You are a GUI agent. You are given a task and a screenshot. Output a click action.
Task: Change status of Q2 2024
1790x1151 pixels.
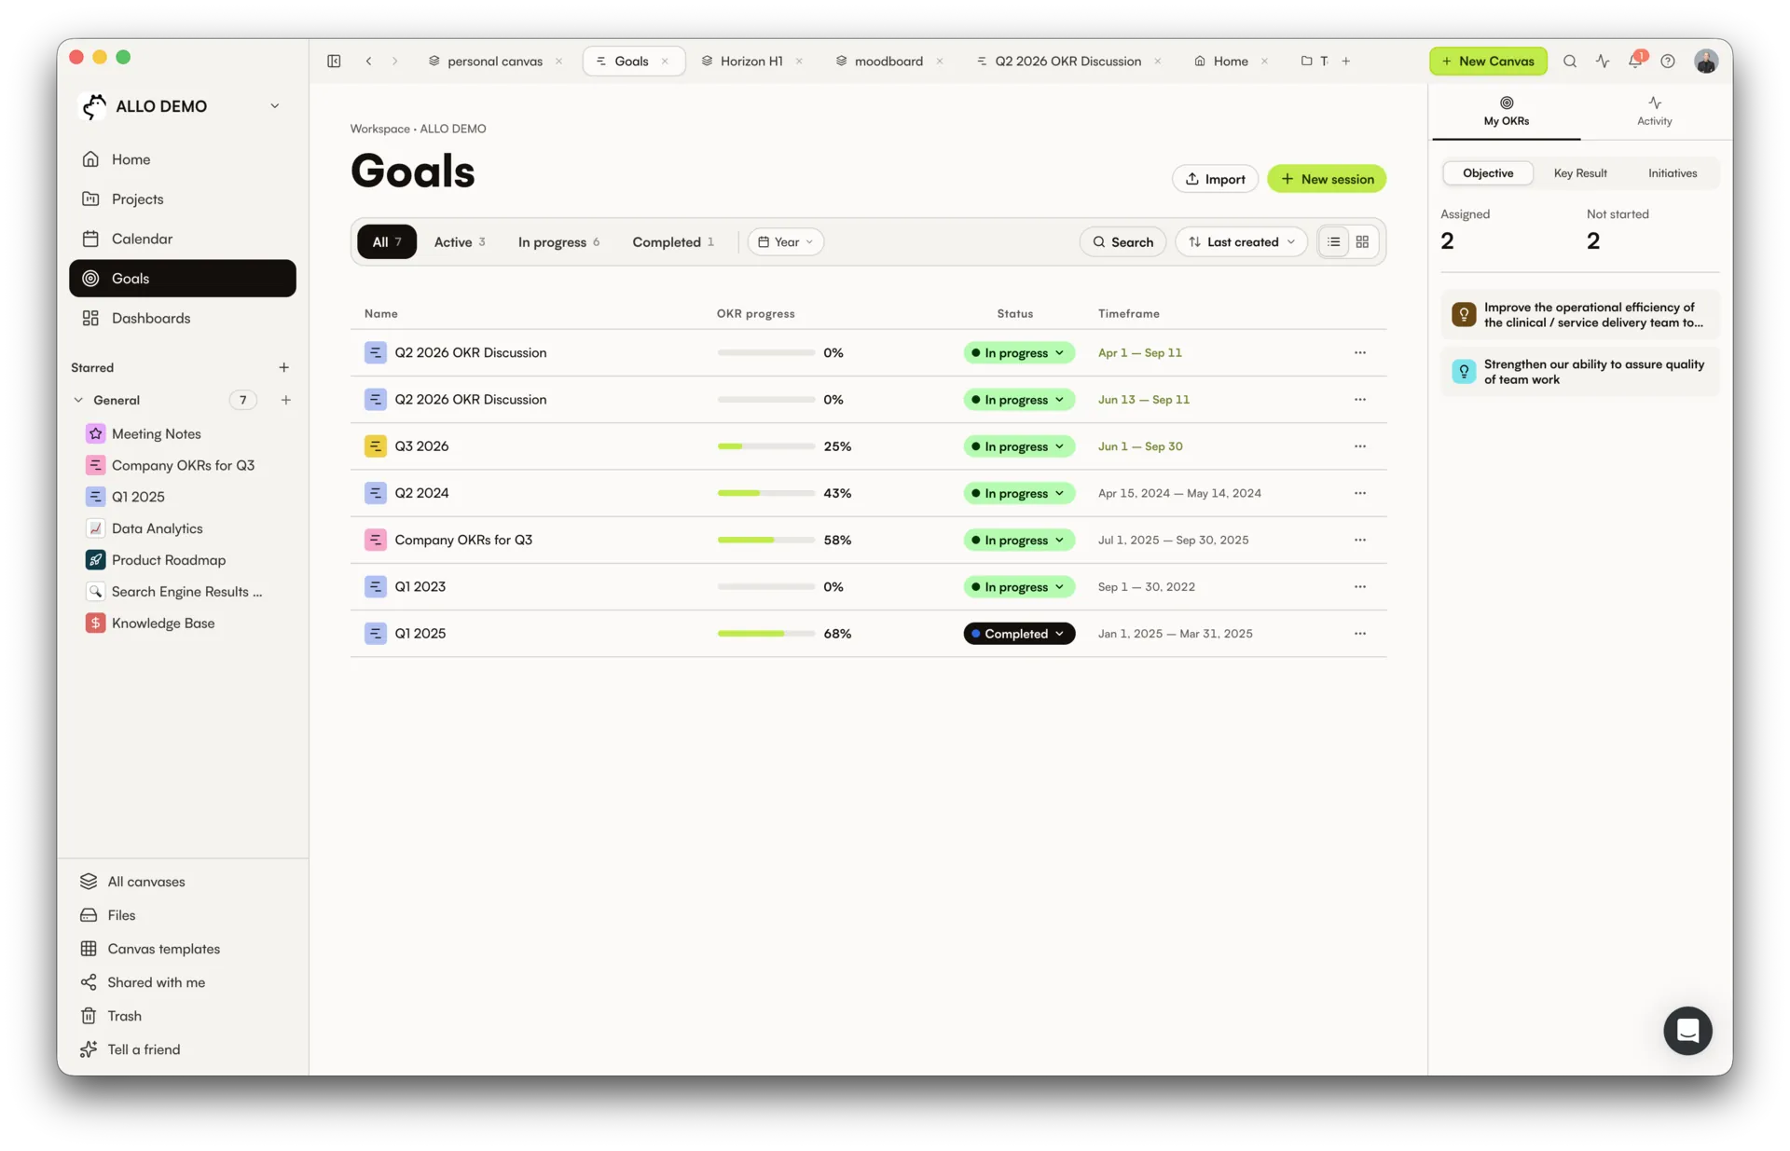(x=1019, y=493)
